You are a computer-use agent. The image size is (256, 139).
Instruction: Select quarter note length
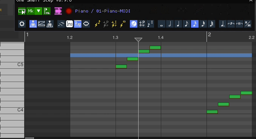(x=178, y=24)
